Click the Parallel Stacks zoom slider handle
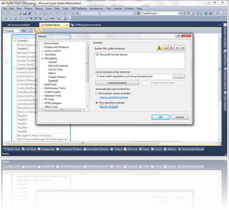The width and height of the screenshot is (229, 210). pos(5,48)
